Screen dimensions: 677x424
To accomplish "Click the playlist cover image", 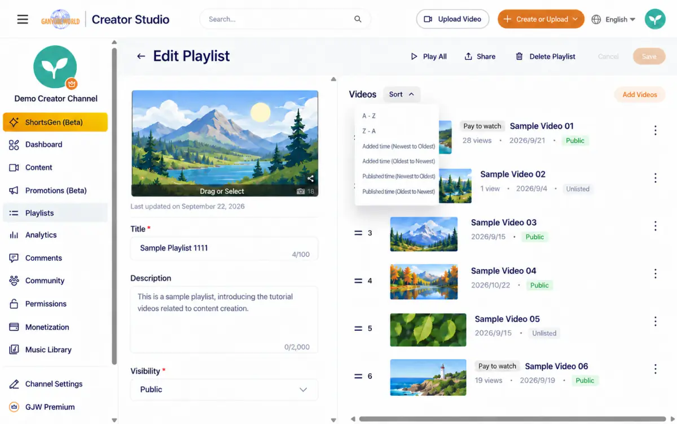I will [x=225, y=143].
